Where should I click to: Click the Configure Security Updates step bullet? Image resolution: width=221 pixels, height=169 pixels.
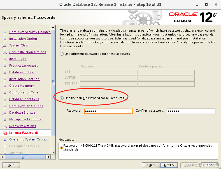[x=5, y=32]
